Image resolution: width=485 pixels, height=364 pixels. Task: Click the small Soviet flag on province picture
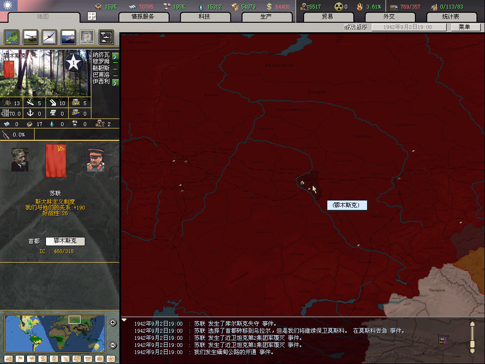click(x=9, y=69)
